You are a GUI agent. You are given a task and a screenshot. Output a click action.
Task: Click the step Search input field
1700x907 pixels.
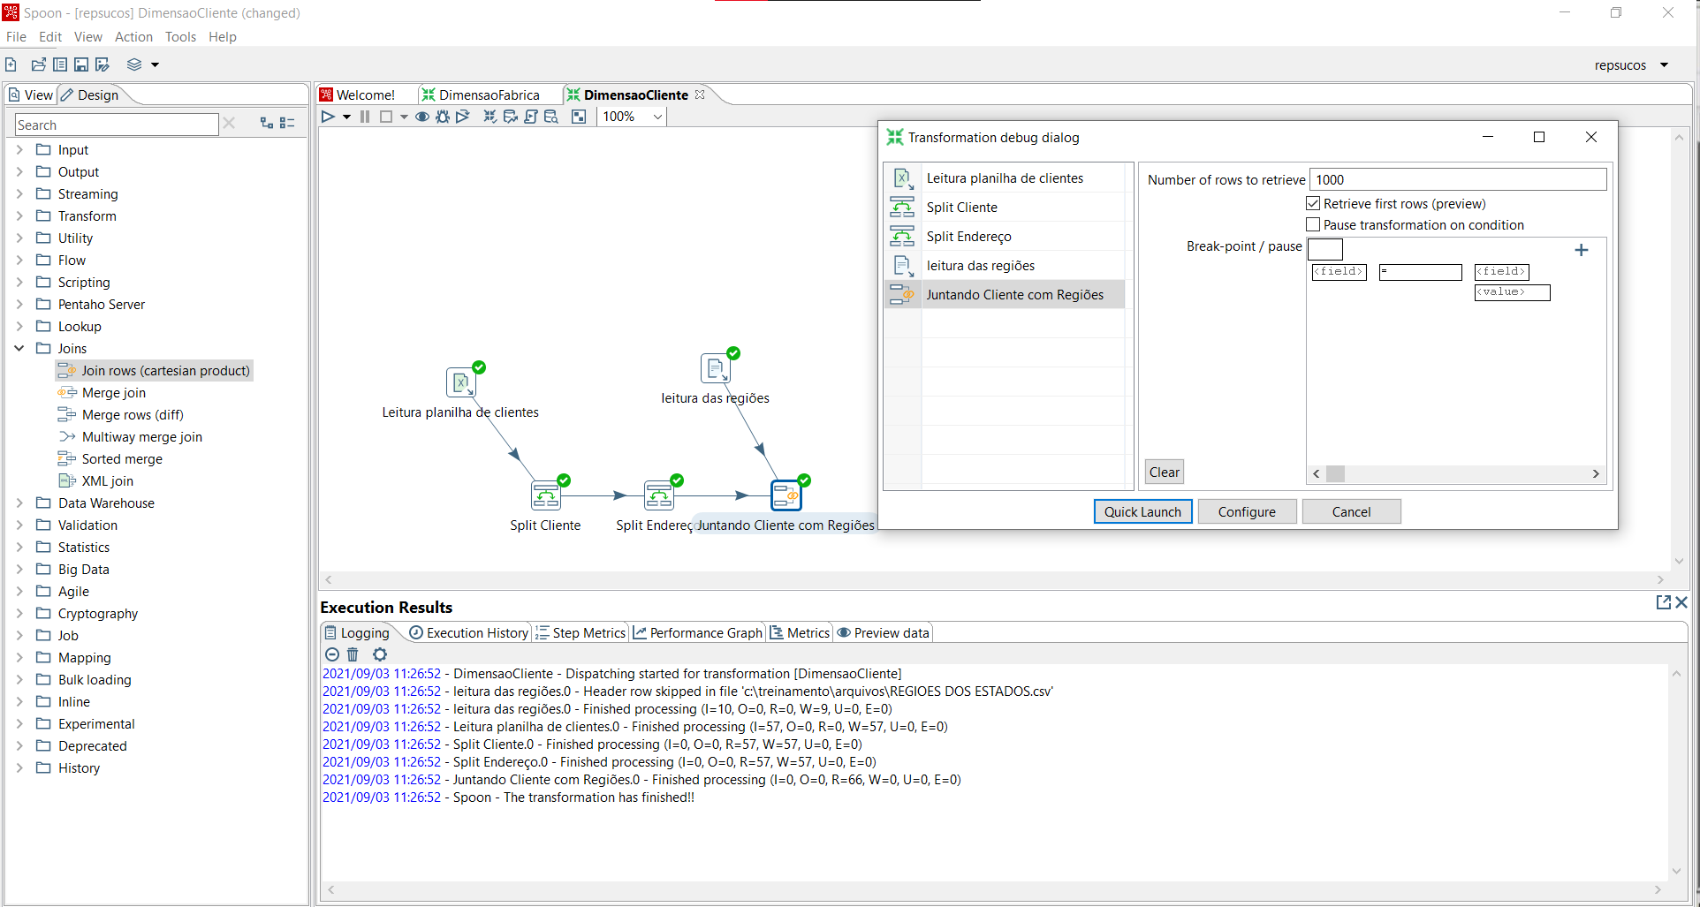[116, 125]
